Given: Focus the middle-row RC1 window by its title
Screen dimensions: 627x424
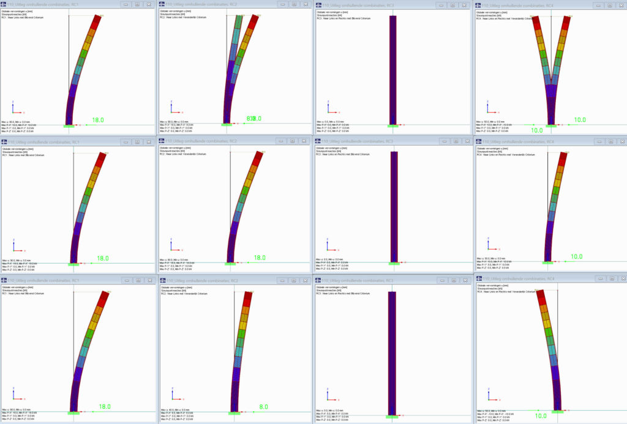Looking at the screenshot, I should [43, 141].
